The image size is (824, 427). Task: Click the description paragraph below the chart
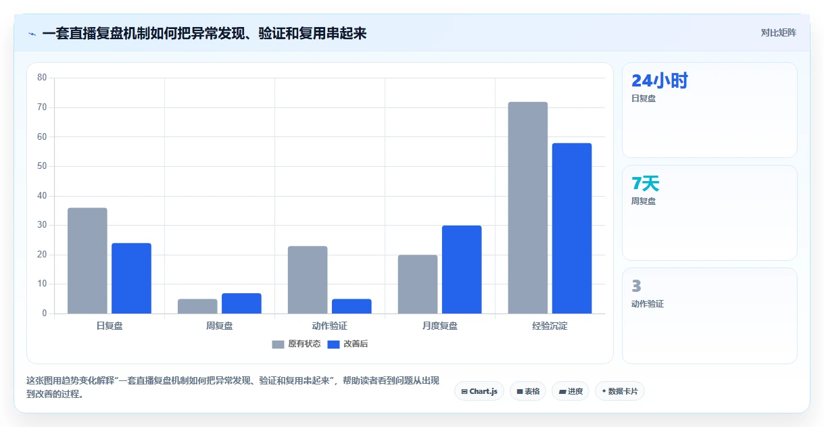pos(233,388)
